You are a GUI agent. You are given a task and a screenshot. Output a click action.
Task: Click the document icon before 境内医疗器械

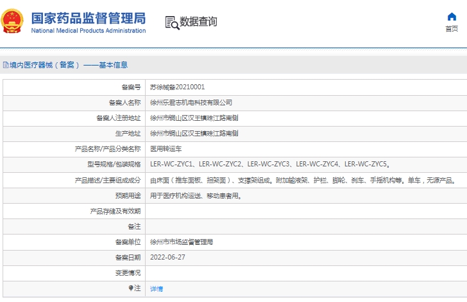6,65
